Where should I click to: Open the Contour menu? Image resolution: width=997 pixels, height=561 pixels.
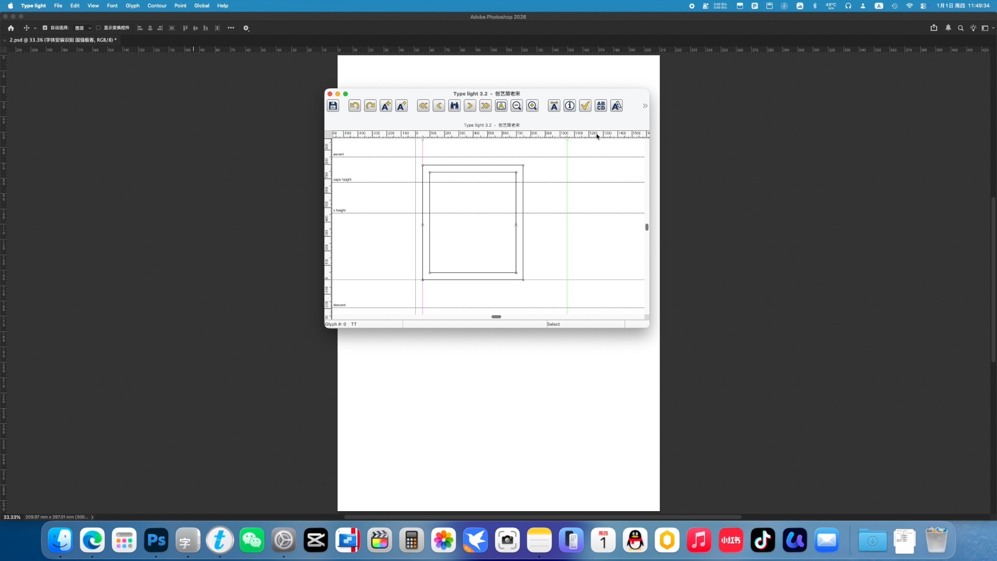click(x=157, y=6)
